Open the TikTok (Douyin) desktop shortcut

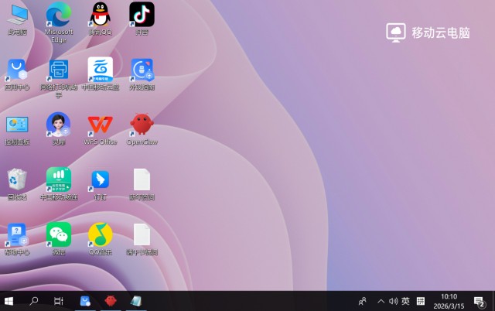(142, 14)
